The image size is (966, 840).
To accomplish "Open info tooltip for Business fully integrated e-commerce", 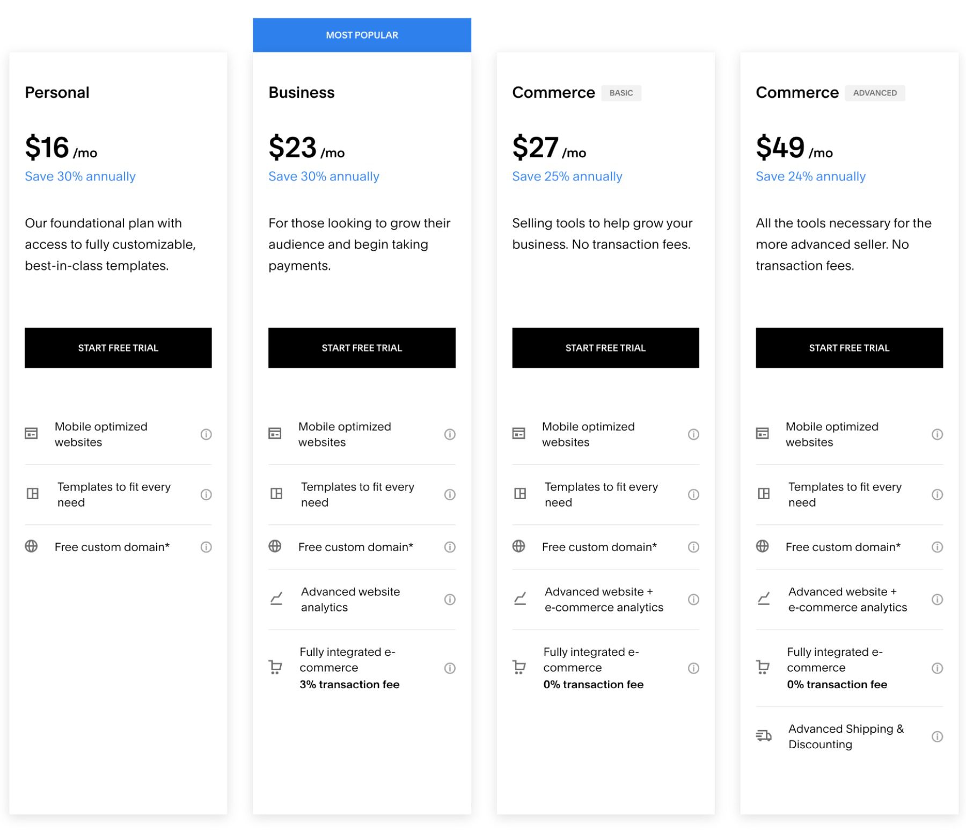I will pyautogui.click(x=449, y=668).
